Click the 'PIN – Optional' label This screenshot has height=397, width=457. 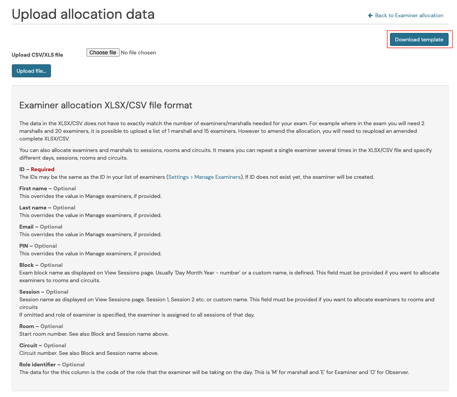pos(38,246)
